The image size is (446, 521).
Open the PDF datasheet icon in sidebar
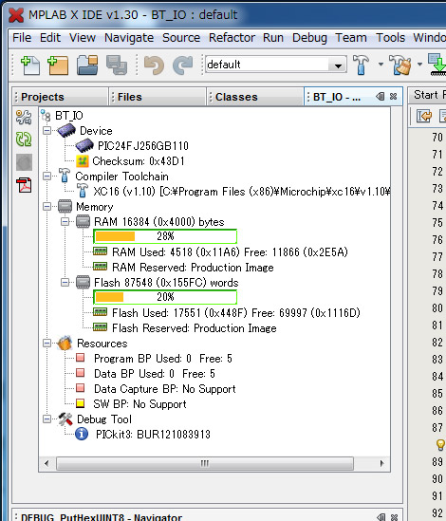click(24, 185)
